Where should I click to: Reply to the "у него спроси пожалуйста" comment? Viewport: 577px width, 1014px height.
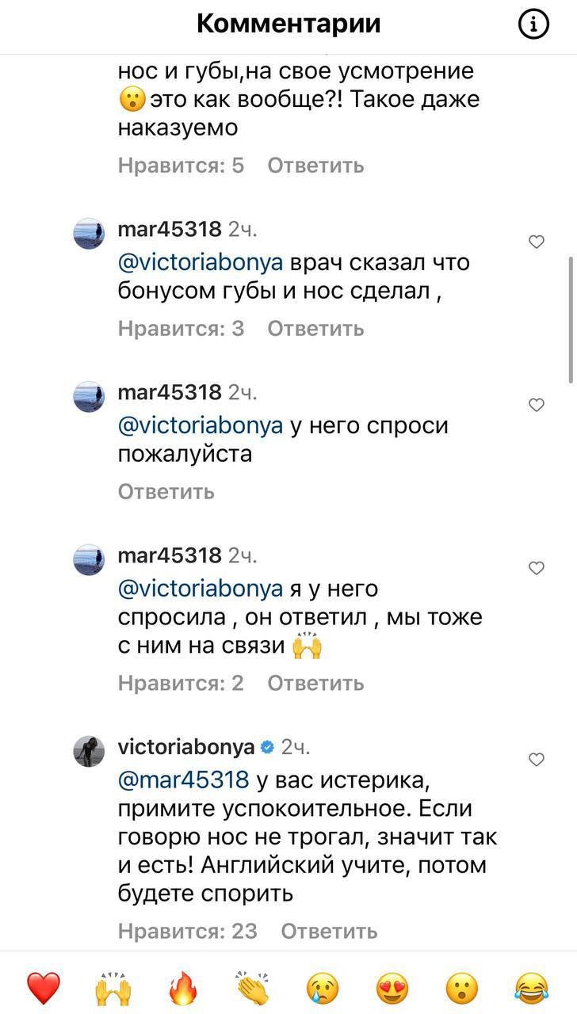pyautogui.click(x=166, y=491)
